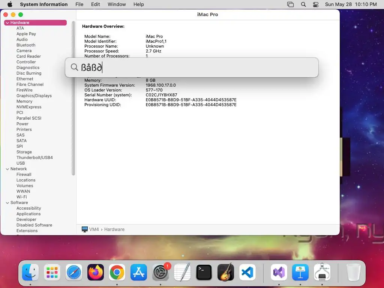Select Parallel SCSI in the sidebar
The height and width of the screenshot is (288, 384).
pos(29,118)
